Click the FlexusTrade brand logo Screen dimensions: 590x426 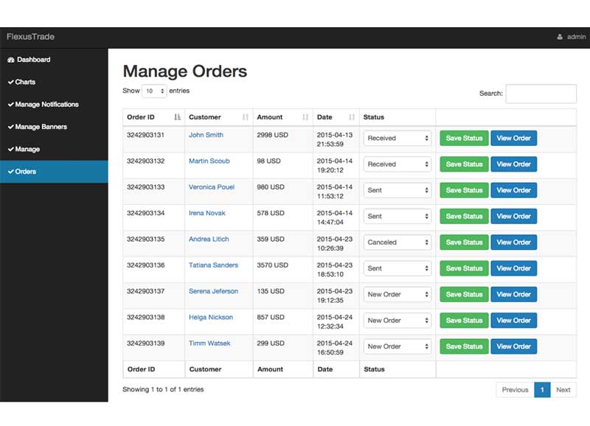pyautogui.click(x=30, y=37)
